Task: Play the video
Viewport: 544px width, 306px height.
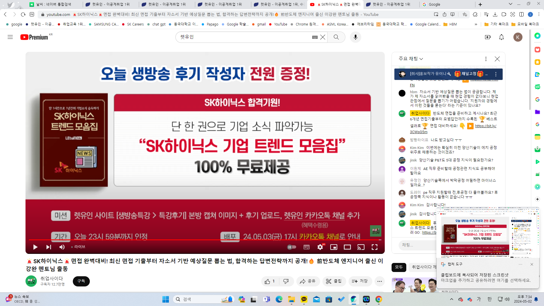Action: click(x=35, y=247)
